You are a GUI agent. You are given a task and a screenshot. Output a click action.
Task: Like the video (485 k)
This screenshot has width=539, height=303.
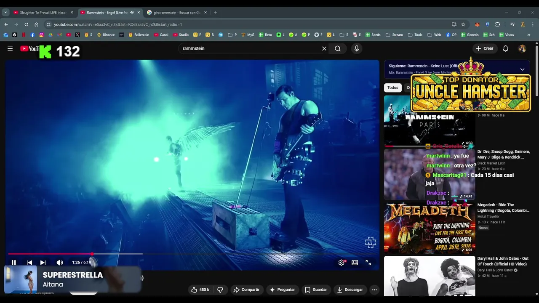[200, 290]
